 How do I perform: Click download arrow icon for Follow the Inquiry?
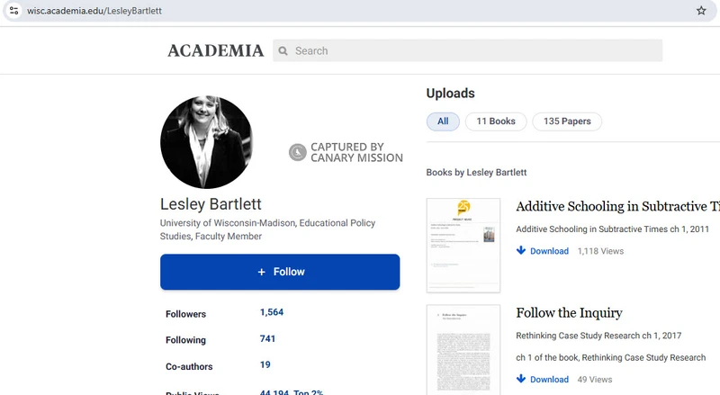pyautogui.click(x=521, y=379)
